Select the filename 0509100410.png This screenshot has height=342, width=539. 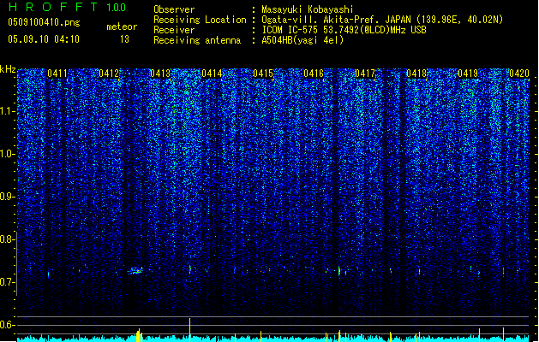44,22
